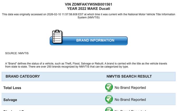Viewport: 178px width, 111px height.
Task: Click the System (NMVTIS) text line
Action: 88,18
